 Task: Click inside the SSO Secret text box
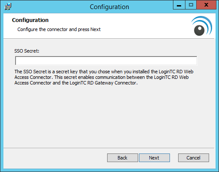pyautogui.click(x=106, y=61)
